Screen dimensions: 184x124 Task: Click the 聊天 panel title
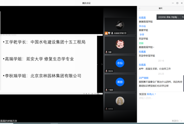point(161,8)
